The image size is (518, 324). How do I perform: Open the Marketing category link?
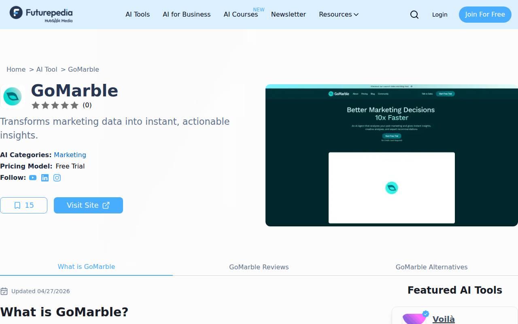click(70, 155)
